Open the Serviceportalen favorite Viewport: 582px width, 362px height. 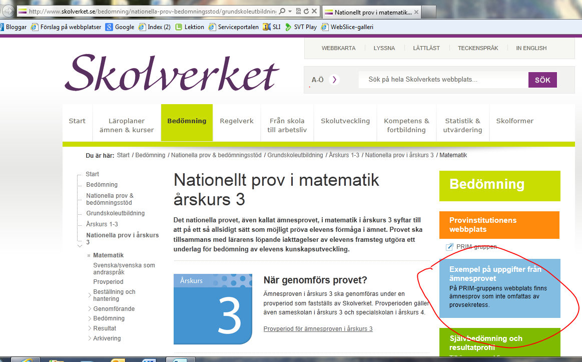pos(234,27)
